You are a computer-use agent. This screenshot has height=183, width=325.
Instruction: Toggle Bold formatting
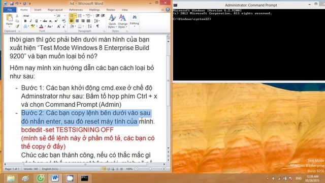tap(25, 21)
